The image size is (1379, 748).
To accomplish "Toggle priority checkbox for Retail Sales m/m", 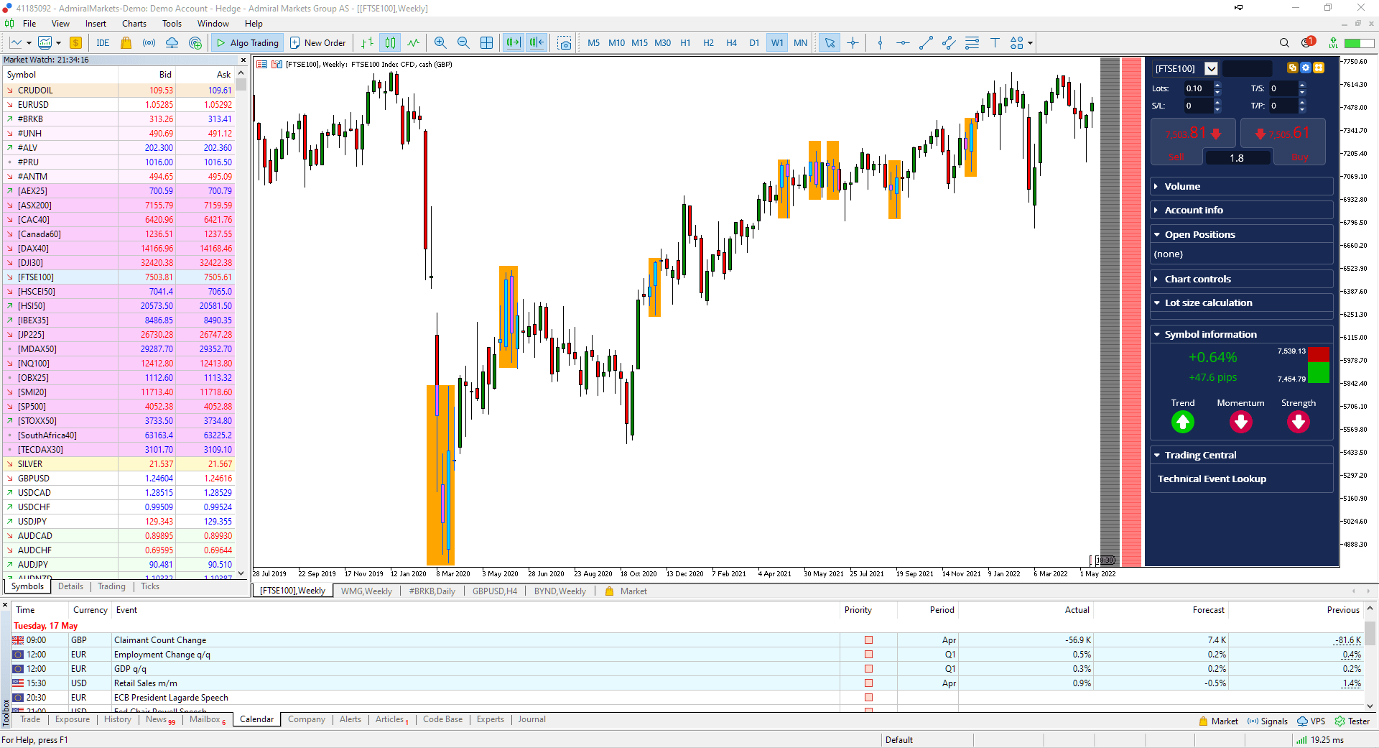I will click(x=868, y=683).
